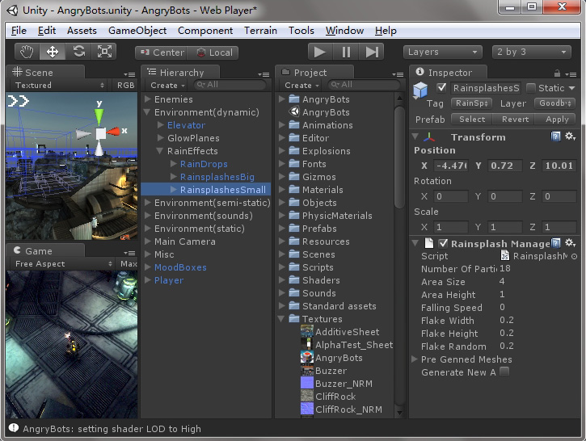This screenshot has height=441, width=586.
Task: Click the status bar warning icon
Action: pos(14,428)
